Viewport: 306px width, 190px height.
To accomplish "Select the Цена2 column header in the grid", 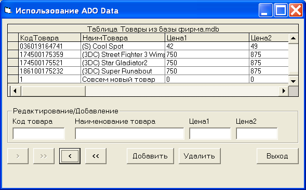I will click(269, 38).
